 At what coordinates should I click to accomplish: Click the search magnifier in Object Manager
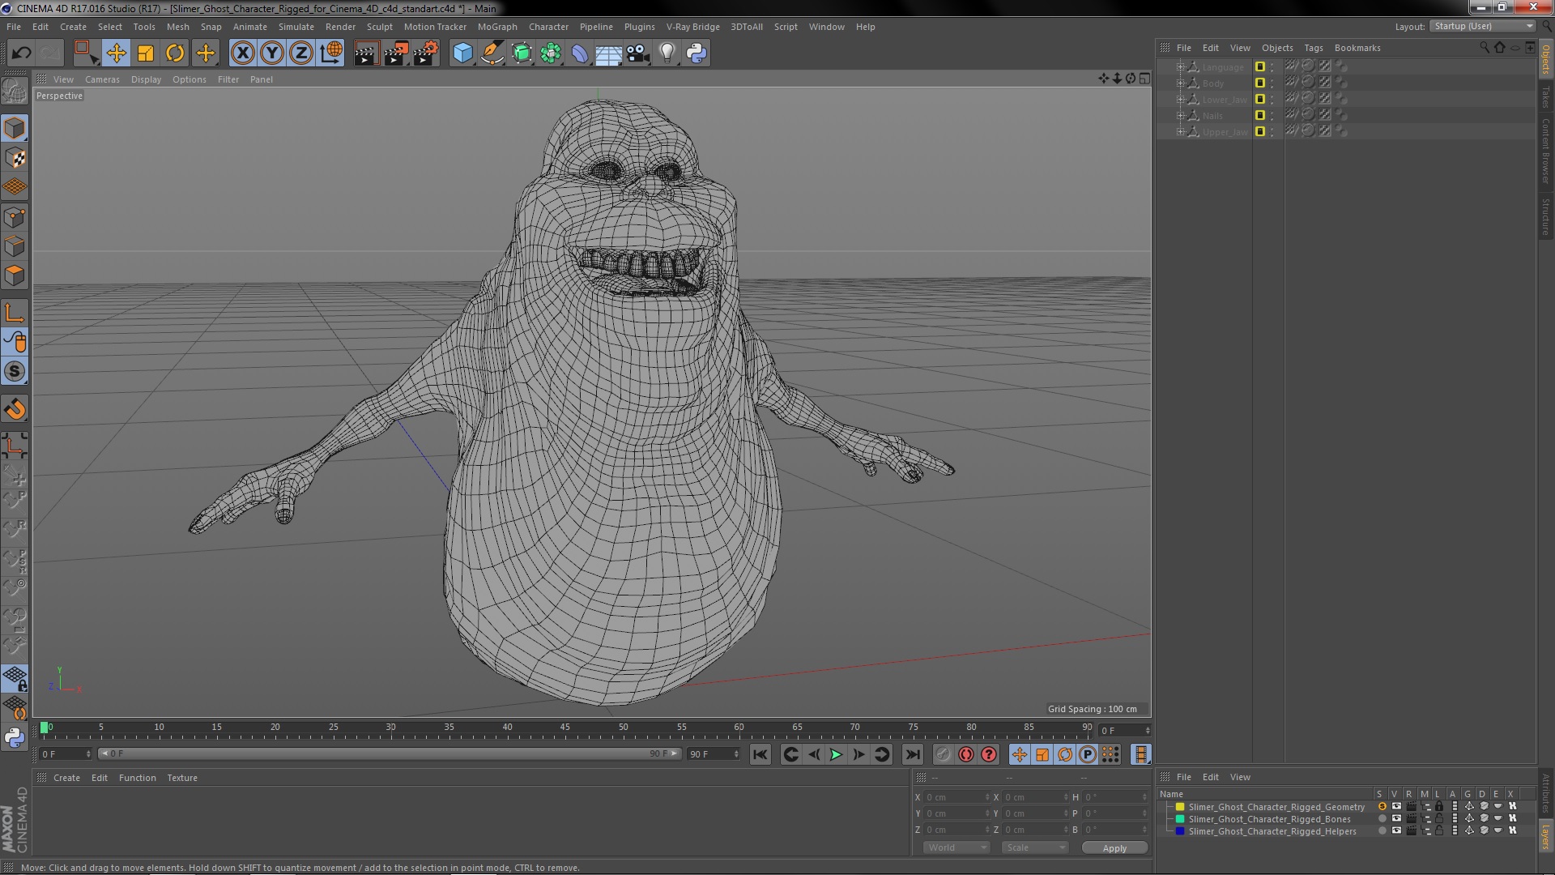[x=1484, y=48]
